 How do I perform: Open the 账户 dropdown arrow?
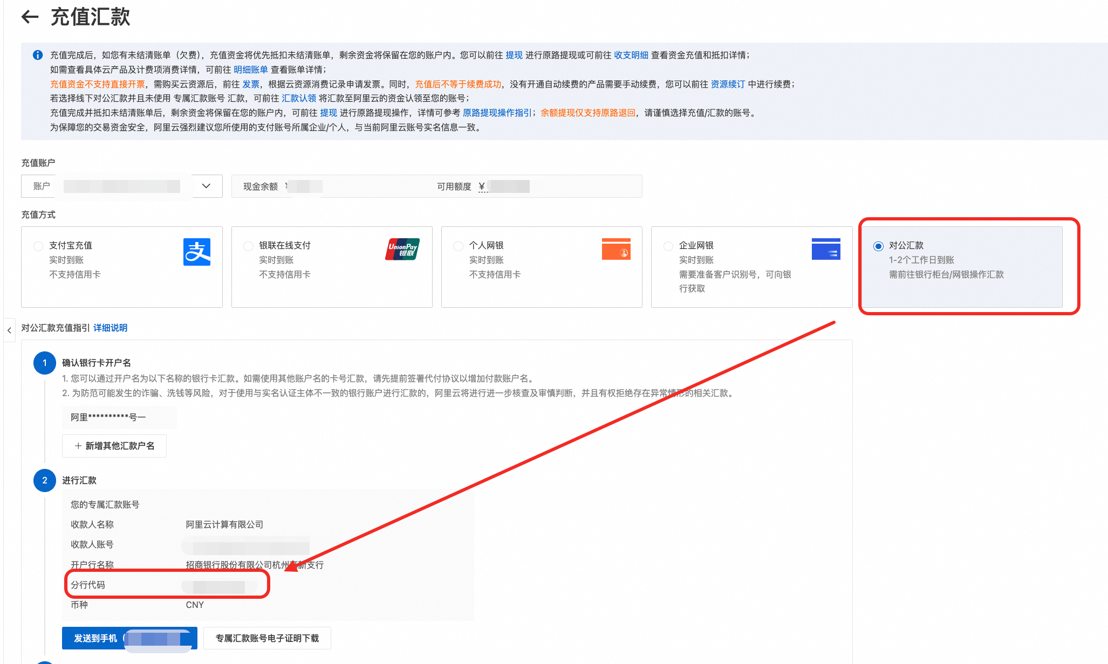click(206, 186)
